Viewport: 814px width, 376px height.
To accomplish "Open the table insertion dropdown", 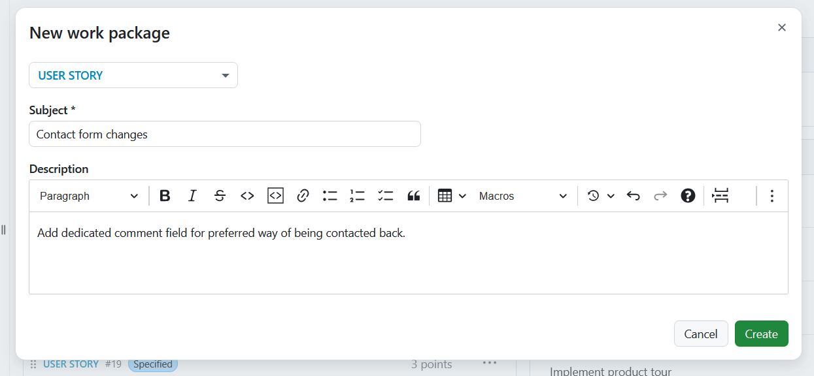I will pos(452,195).
